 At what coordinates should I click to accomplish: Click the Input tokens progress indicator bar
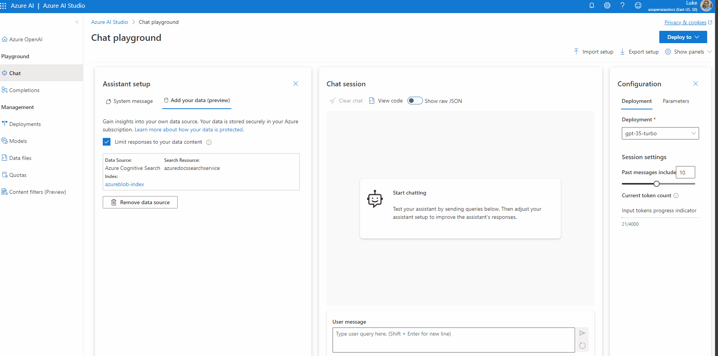(x=660, y=218)
